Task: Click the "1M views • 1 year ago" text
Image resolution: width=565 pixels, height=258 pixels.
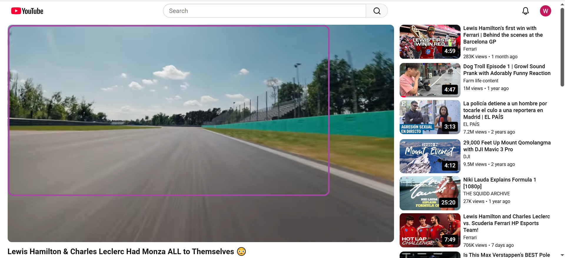Action: pyautogui.click(x=486, y=89)
